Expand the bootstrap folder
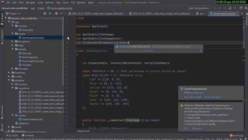Screen dimensions: 248x140 click(9, 73)
